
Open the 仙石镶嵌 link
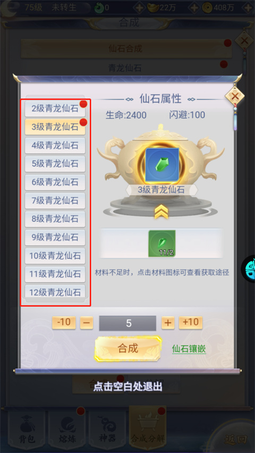[x=189, y=349]
